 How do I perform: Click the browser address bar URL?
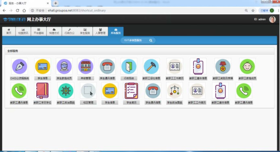pos(77,11)
